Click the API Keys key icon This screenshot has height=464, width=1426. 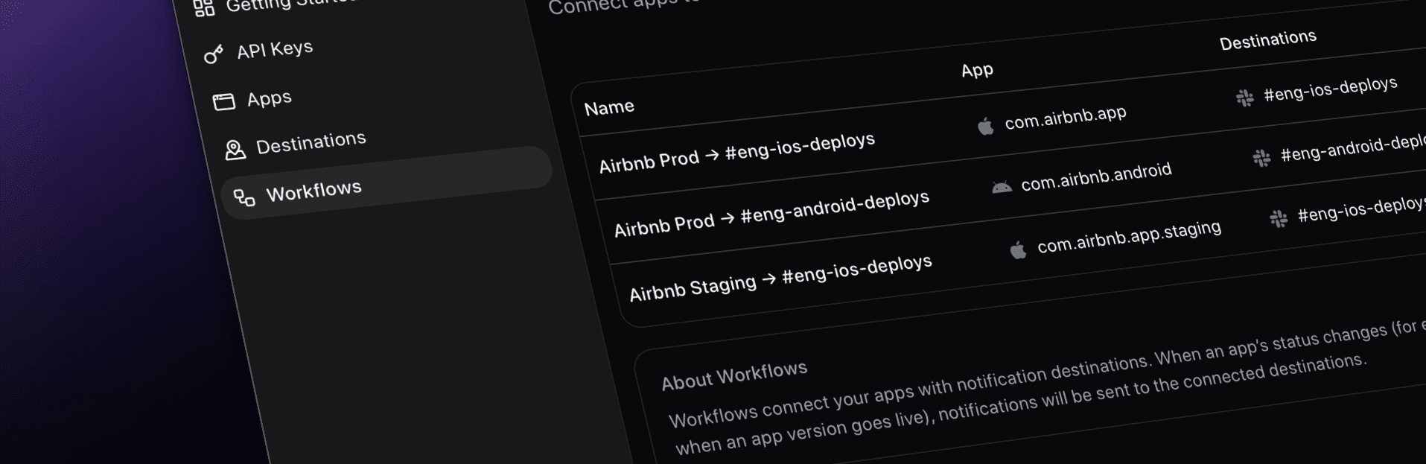214,54
